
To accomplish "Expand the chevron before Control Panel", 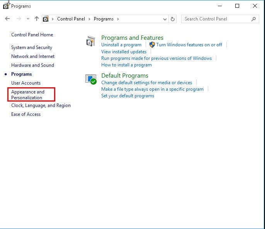I will 53,19.
